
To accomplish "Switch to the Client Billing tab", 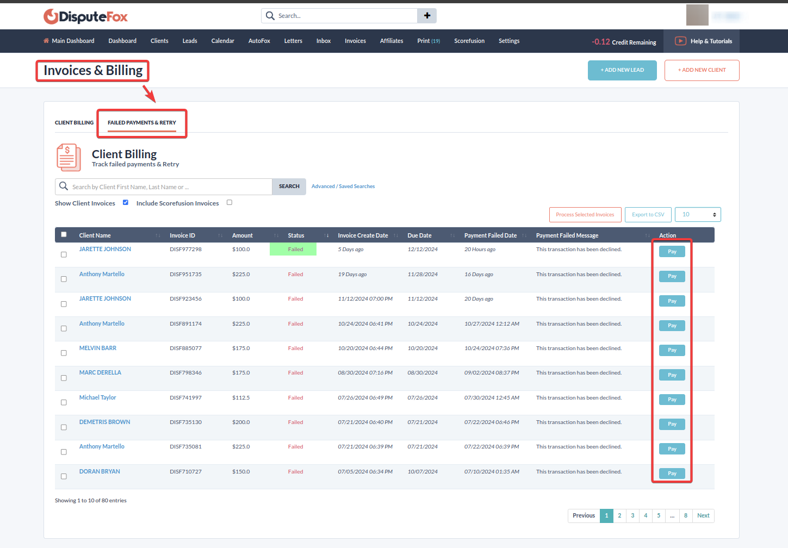I will [x=74, y=123].
